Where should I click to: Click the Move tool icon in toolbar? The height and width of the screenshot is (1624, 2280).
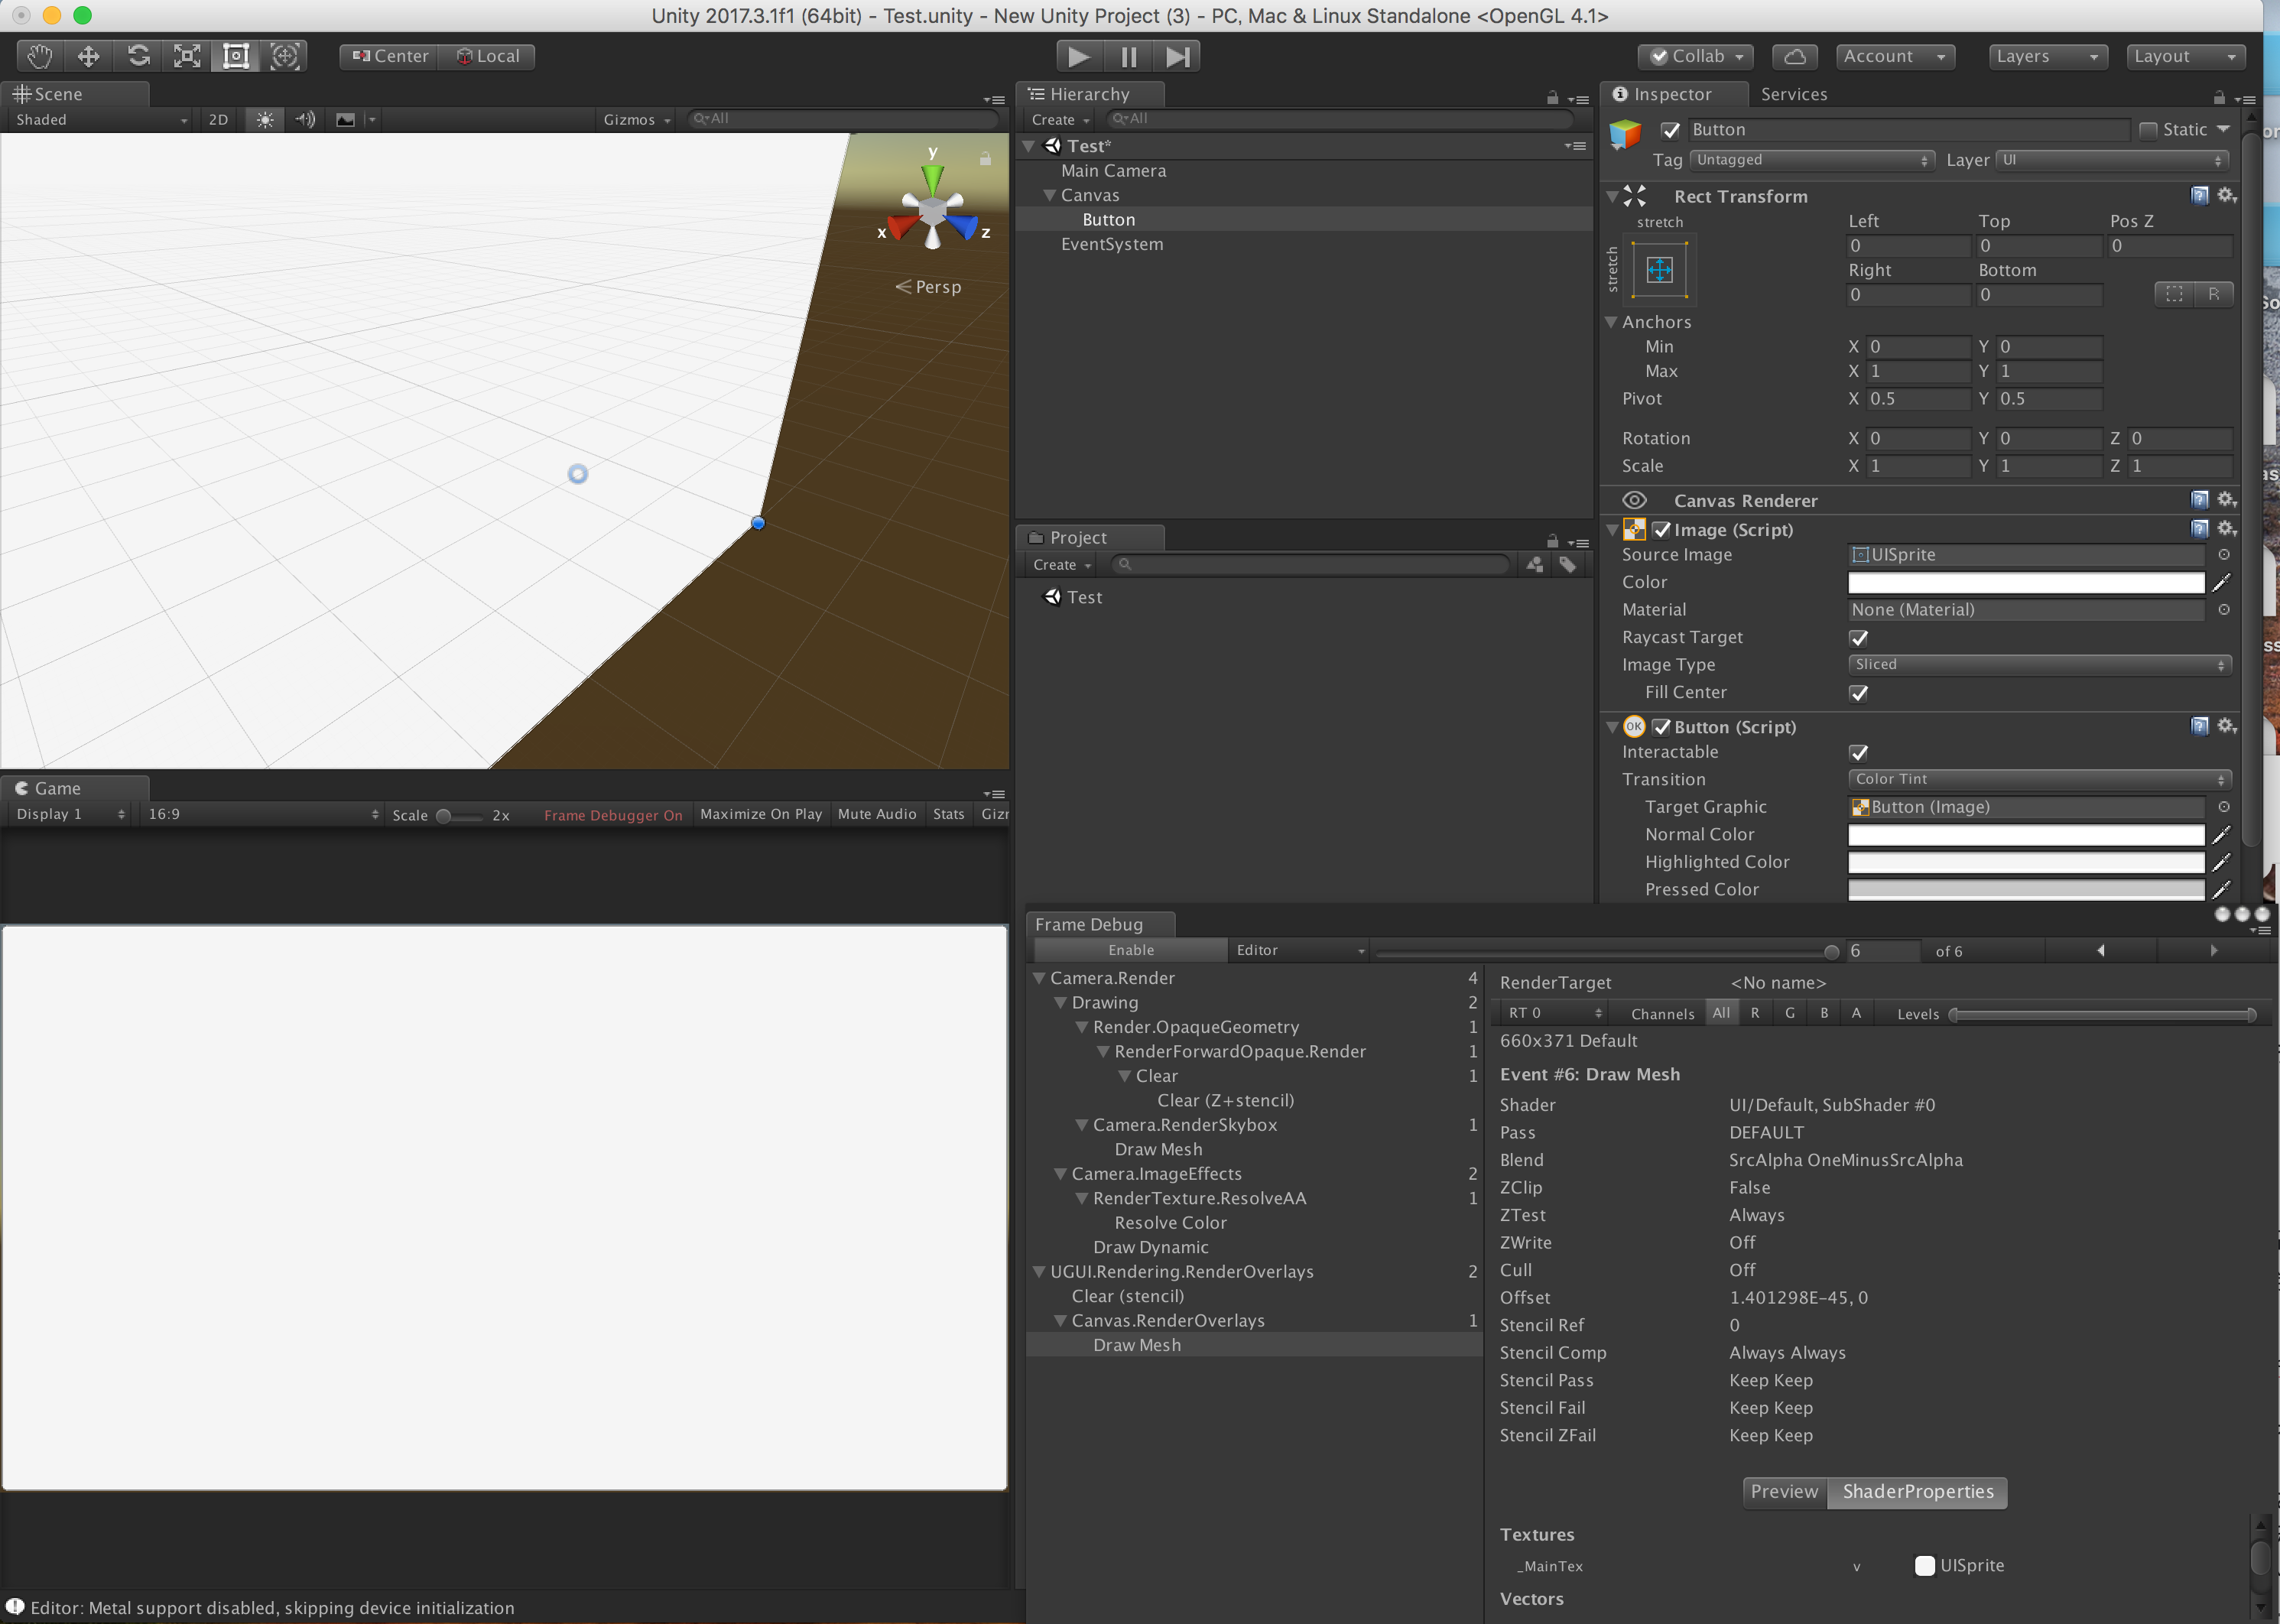[x=86, y=57]
